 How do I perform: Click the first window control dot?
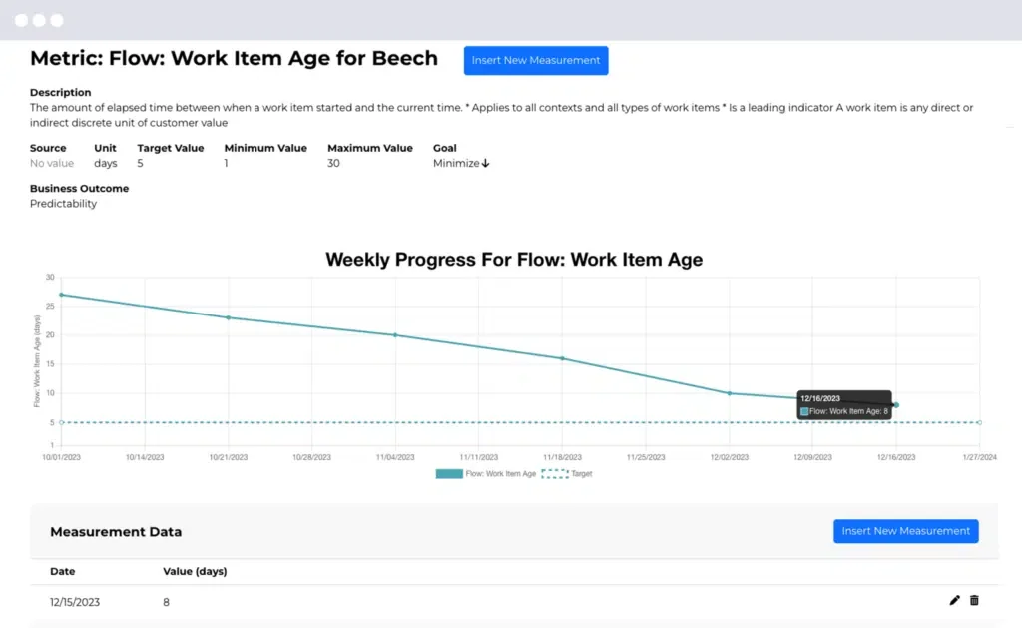(22, 18)
